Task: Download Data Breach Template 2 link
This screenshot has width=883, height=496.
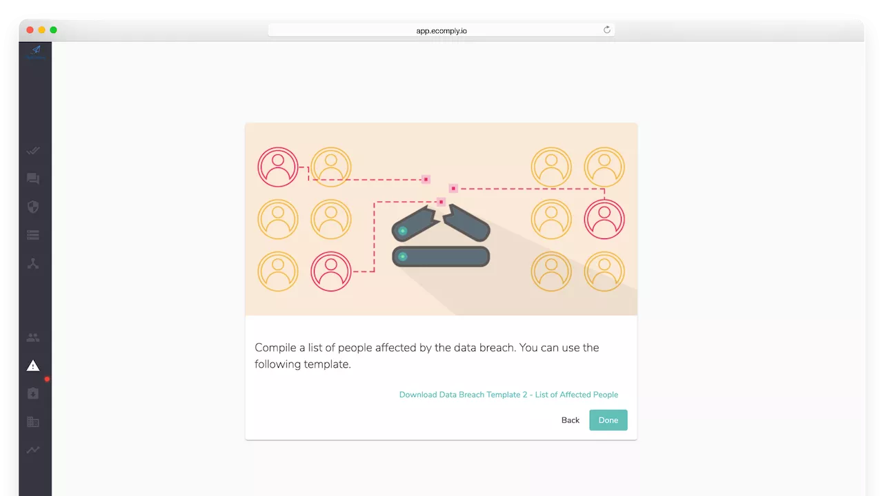Action: coord(508,395)
